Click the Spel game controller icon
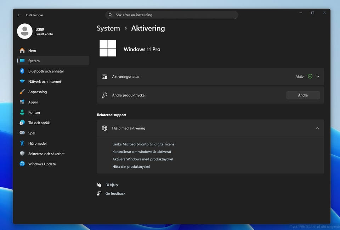 [x=22, y=133]
